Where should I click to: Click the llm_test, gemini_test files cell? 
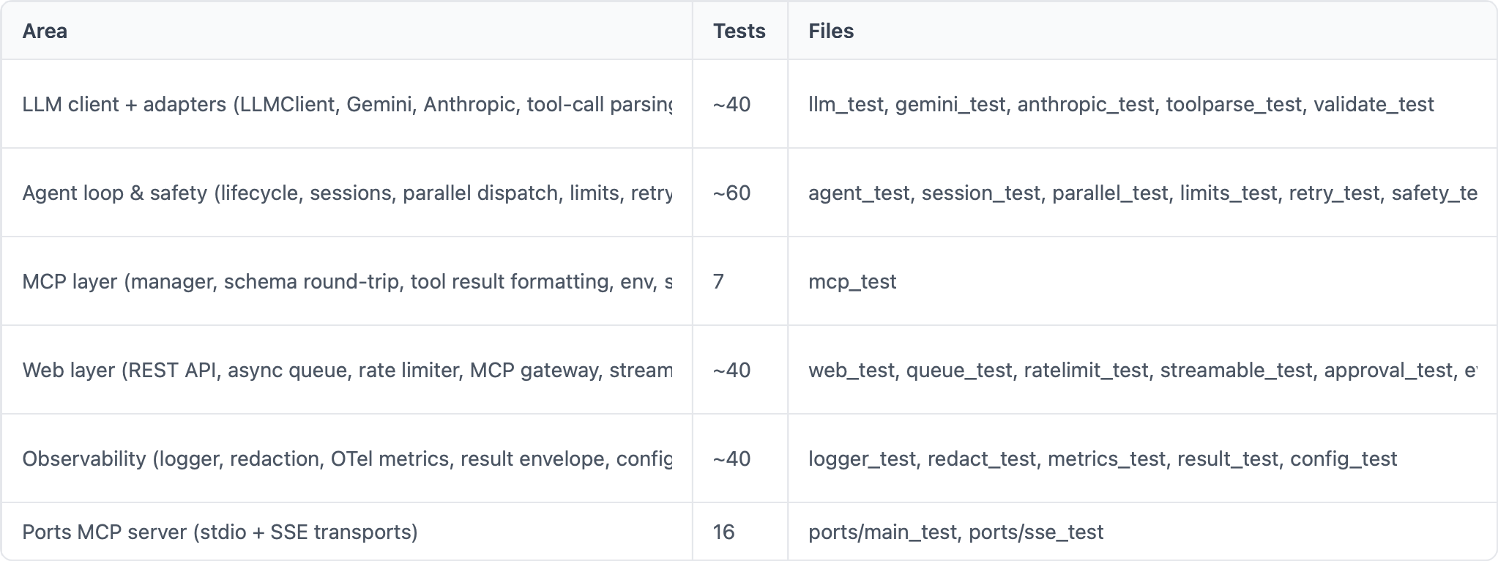(1142, 104)
